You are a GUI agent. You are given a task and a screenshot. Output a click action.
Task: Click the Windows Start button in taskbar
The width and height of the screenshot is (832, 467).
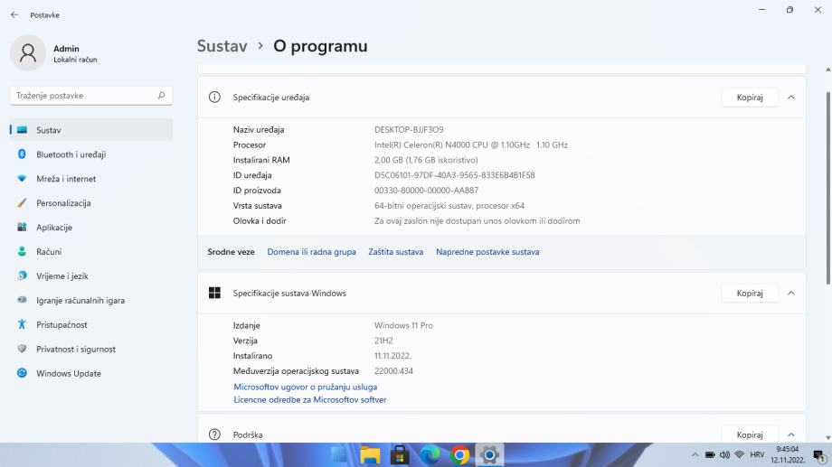(340, 455)
